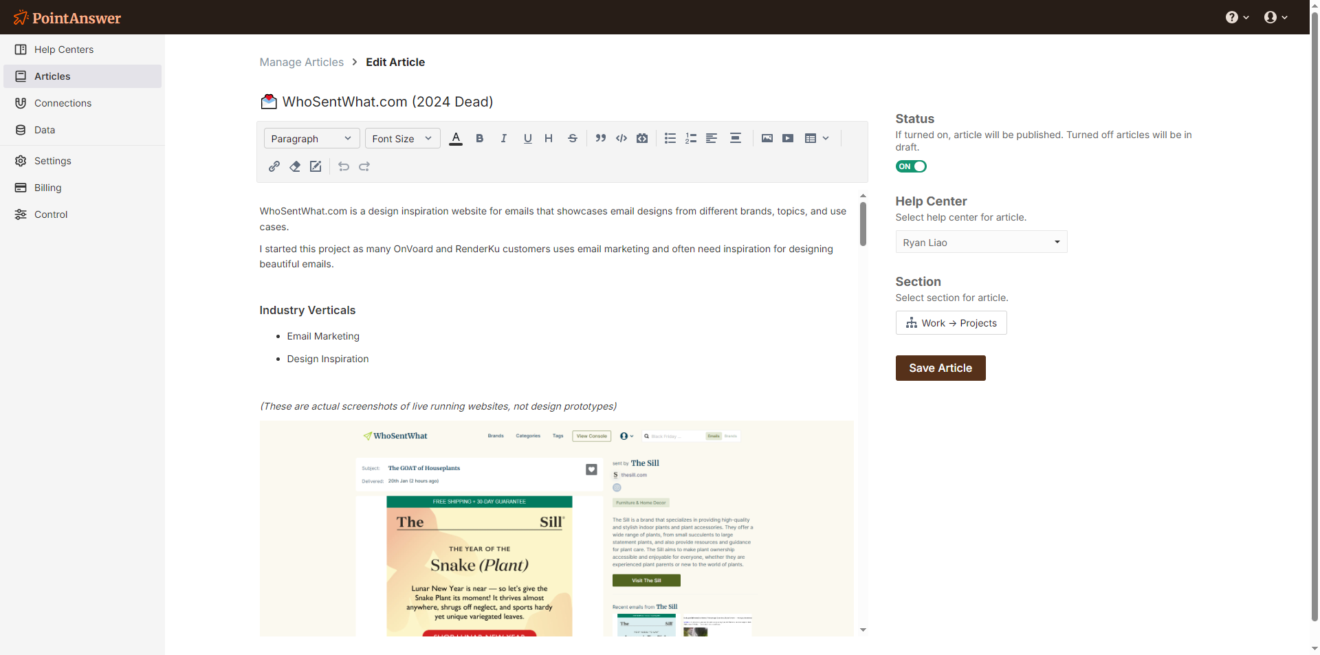Go to Billing in the sidebar
1320x655 pixels.
(47, 188)
